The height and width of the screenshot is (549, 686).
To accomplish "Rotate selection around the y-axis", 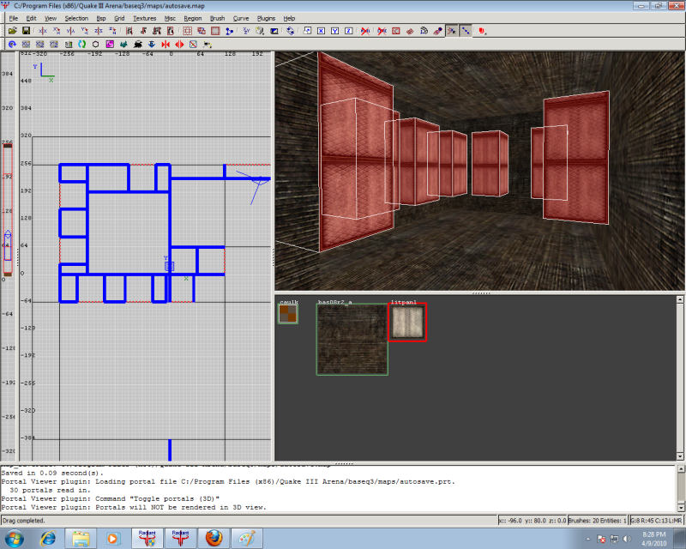I will [x=84, y=31].
